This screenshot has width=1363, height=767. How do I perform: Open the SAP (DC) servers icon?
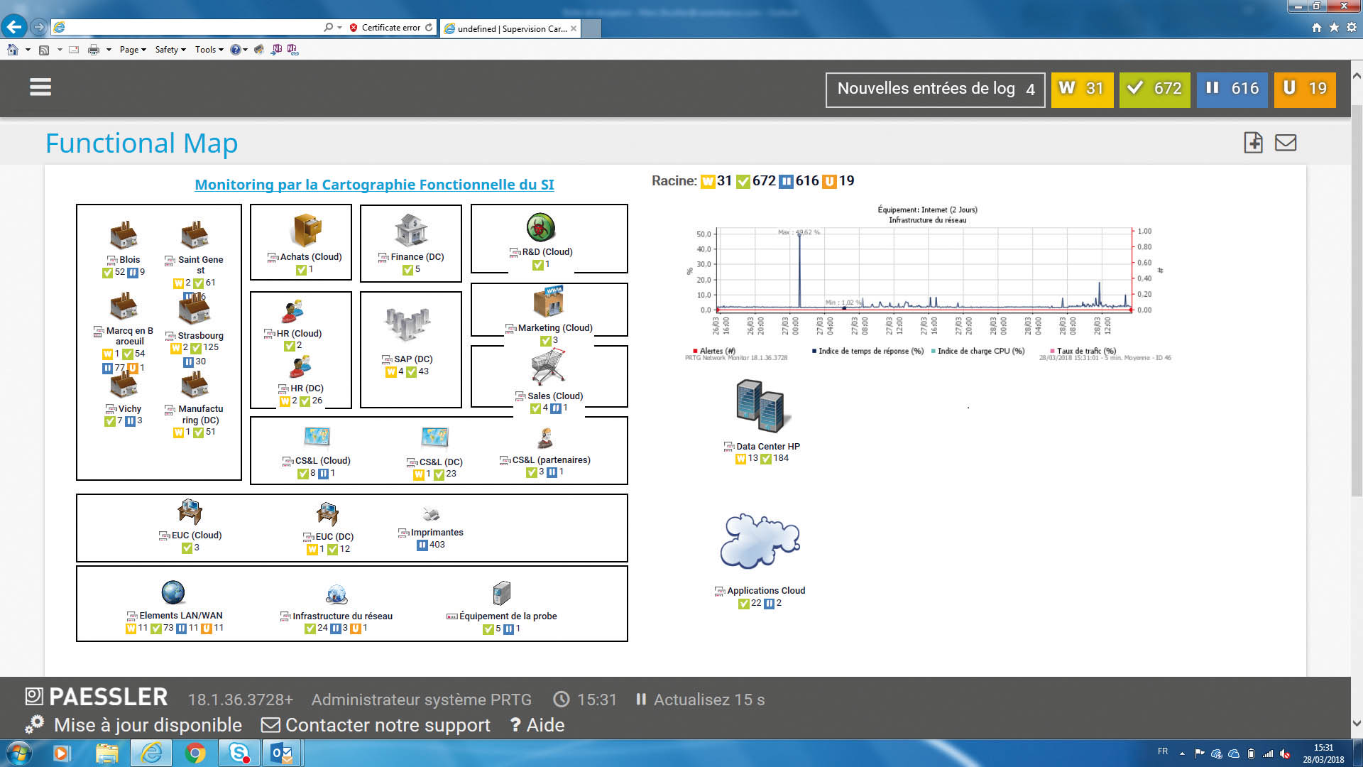pos(407,325)
